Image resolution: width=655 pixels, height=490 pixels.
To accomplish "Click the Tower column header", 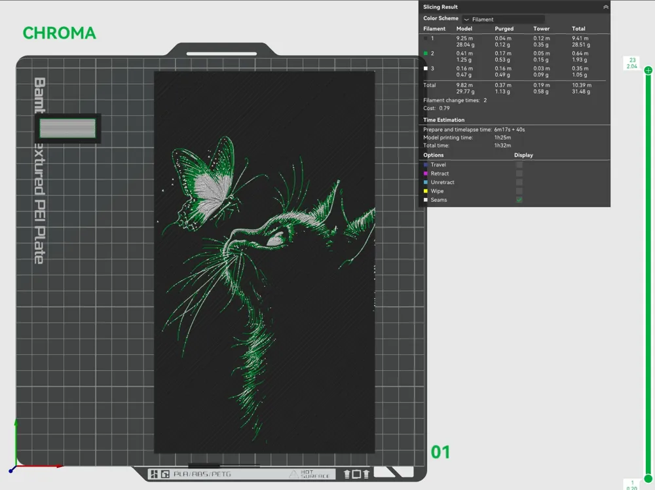I will point(542,29).
